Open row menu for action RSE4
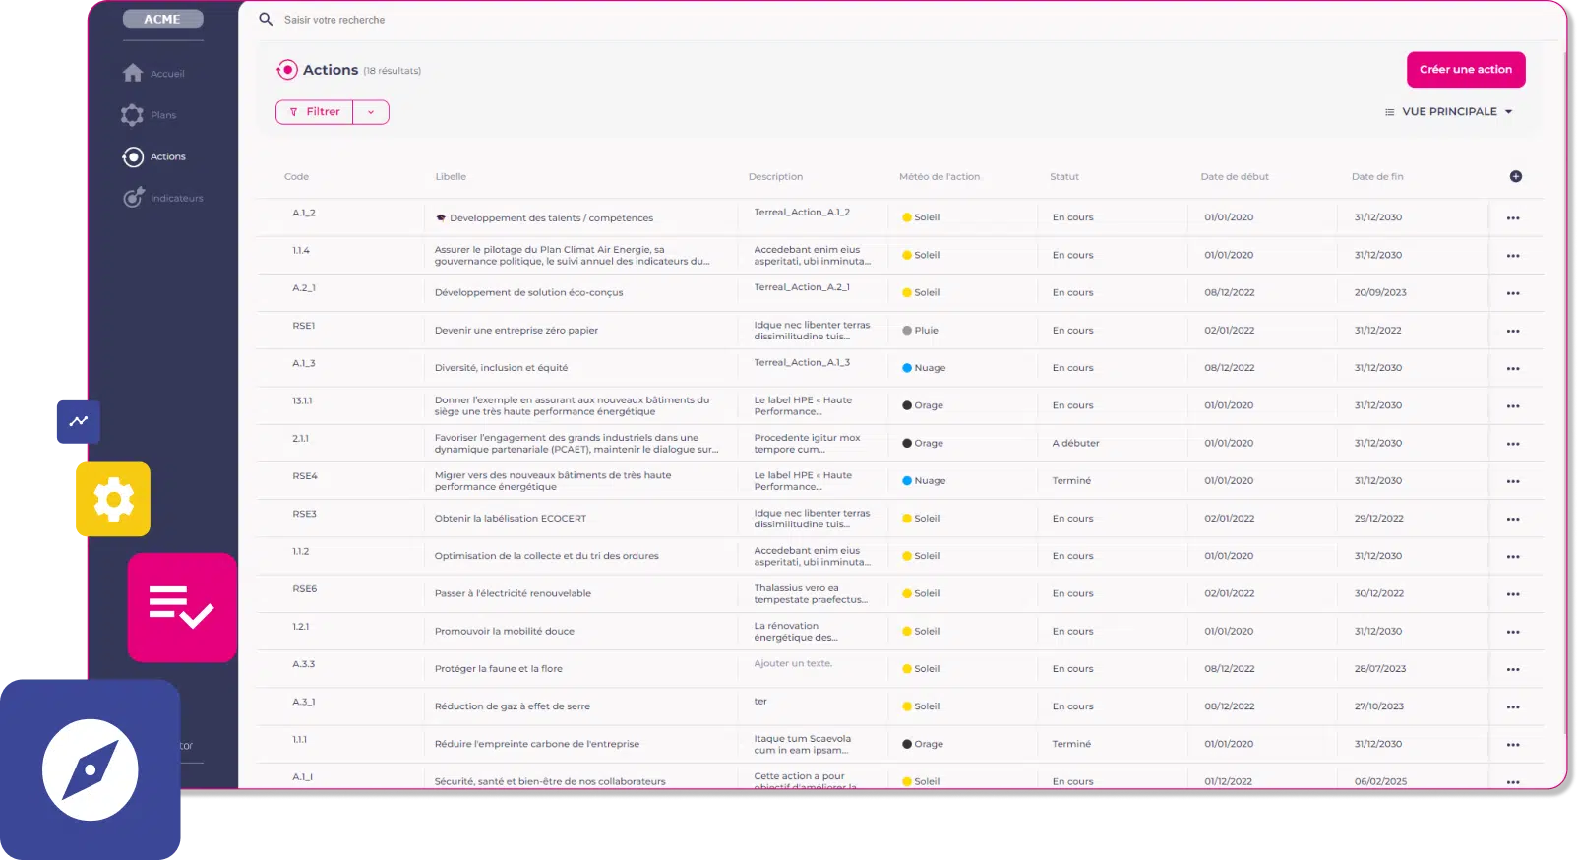Image resolution: width=1577 pixels, height=860 pixels. 1513,482
